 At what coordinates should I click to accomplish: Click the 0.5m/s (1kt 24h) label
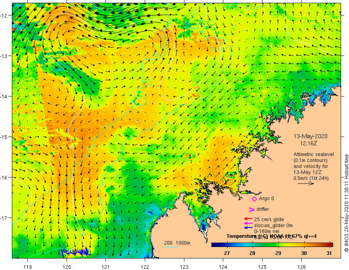coord(311,178)
